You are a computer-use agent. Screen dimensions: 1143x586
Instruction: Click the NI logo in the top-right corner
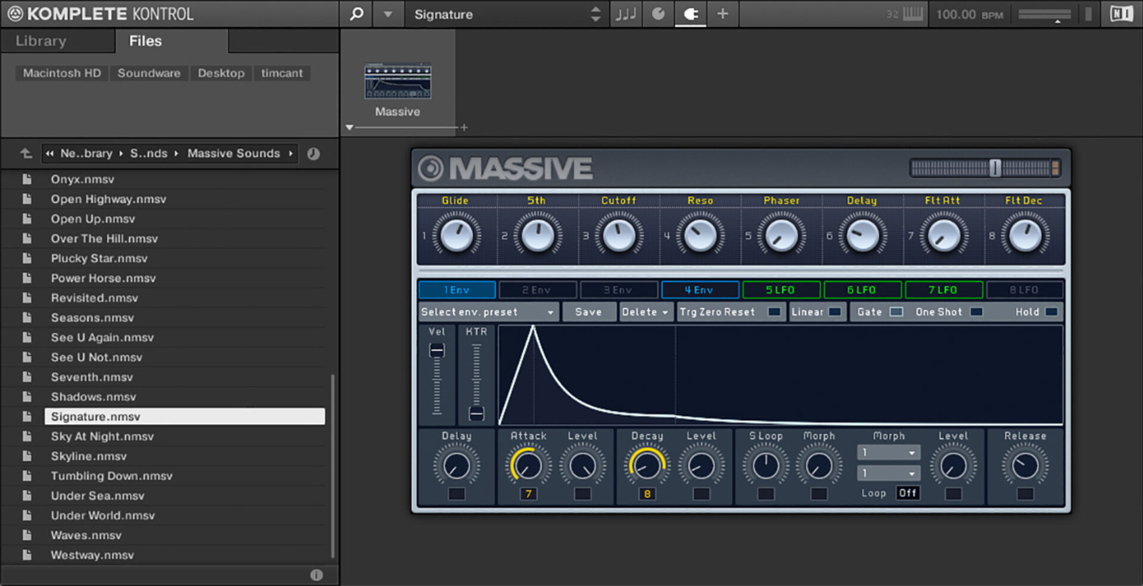pyautogui.click(x=1121, y=13)
